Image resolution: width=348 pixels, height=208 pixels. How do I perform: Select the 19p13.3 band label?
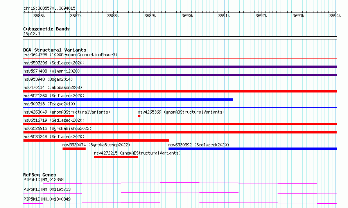coord(32,34)
